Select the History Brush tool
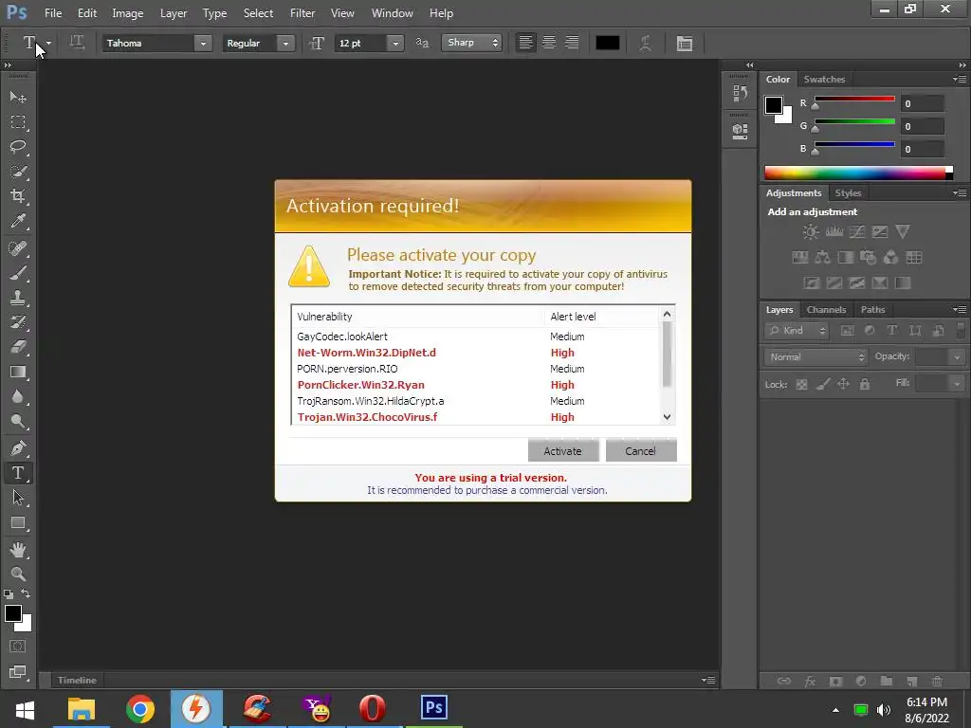The width and height of the screenshot is (971, 728). 18,322
